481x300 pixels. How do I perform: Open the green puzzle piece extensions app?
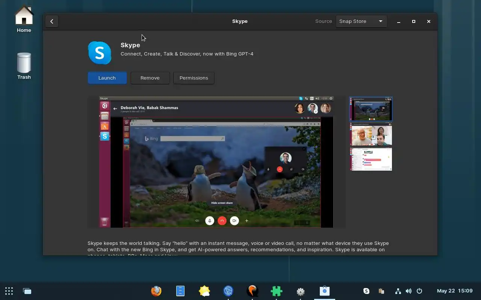point(277,291)
